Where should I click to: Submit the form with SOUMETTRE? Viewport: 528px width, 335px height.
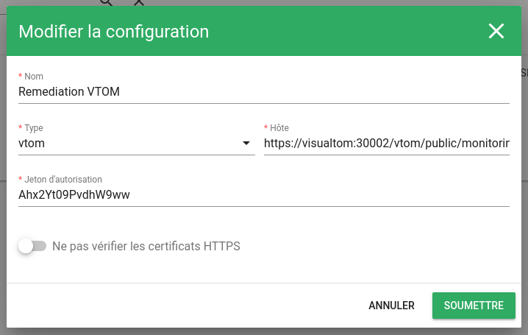click(x=474, y=306)
